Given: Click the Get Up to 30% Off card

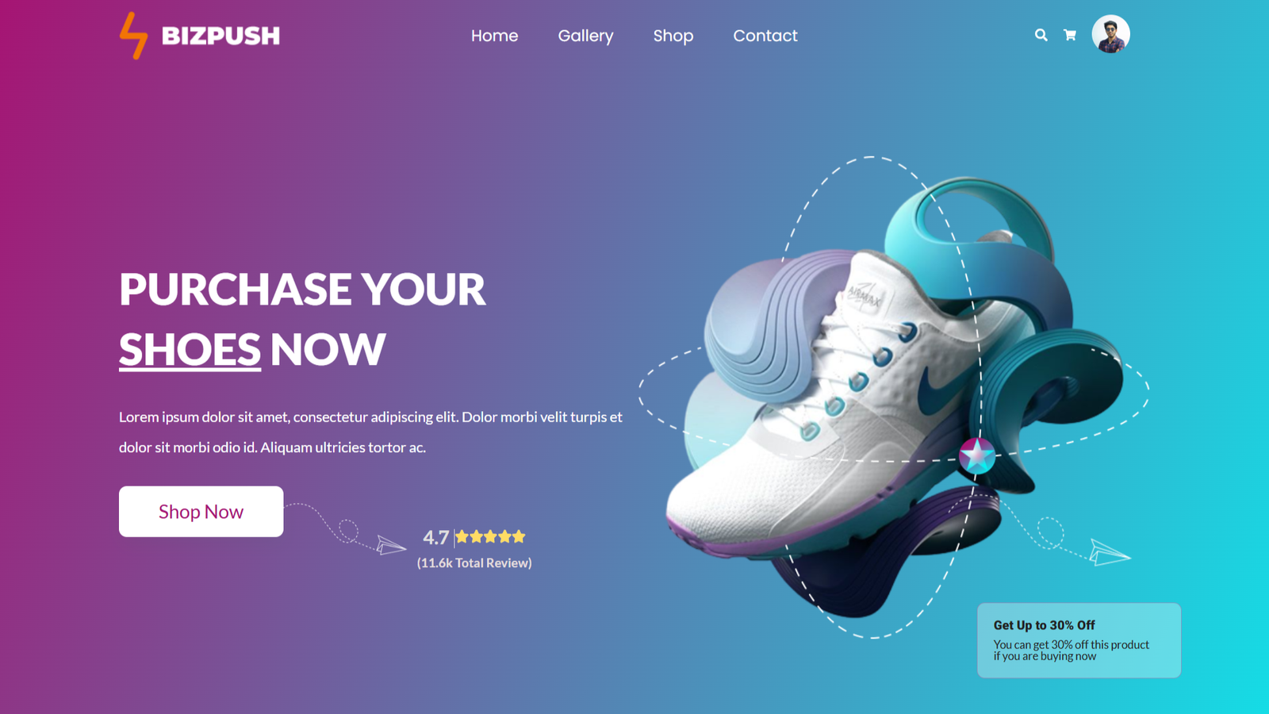Looking at the screenshot, I should [x=1079, y=640].
